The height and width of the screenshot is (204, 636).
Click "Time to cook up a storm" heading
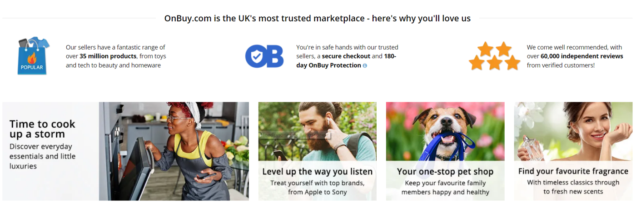coord(42,129)
